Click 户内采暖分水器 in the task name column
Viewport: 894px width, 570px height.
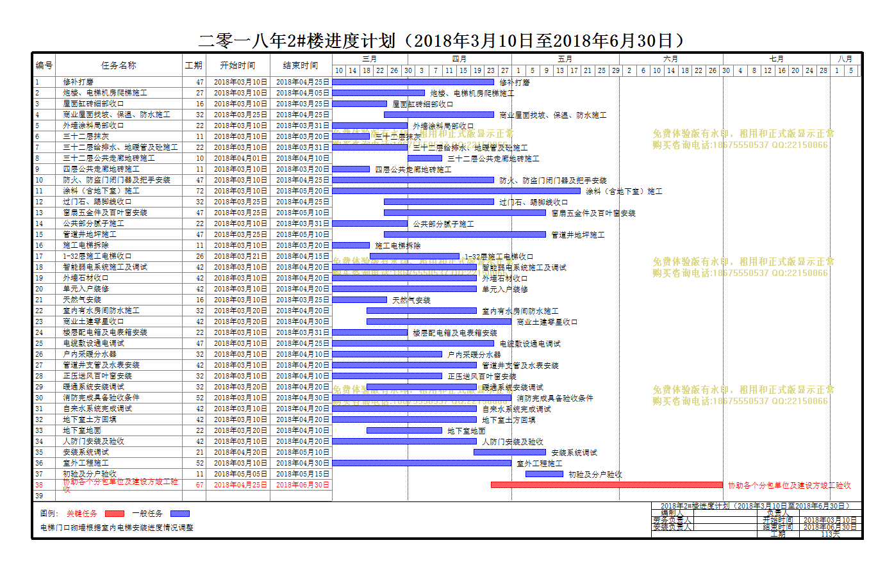[x=90, y=354]
